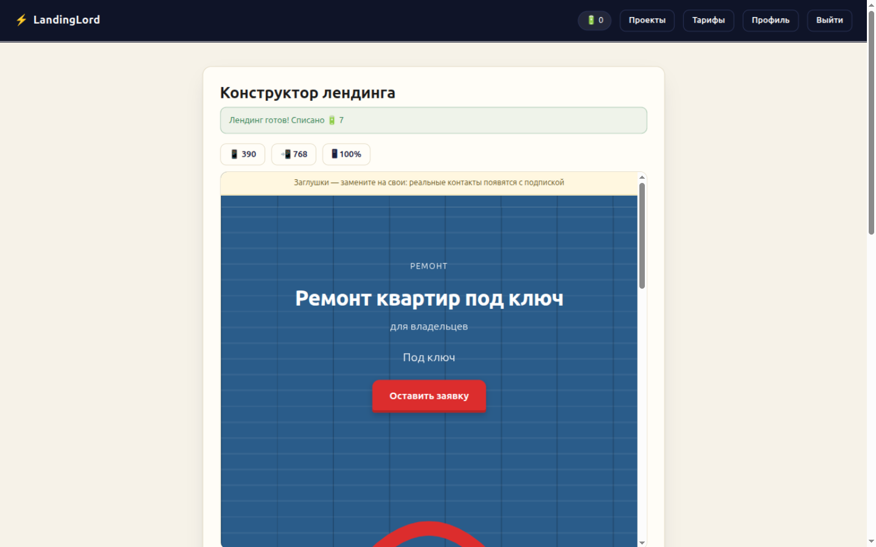Click the LandingLord brand name
The image size is (876, 547).
point(66,20)
